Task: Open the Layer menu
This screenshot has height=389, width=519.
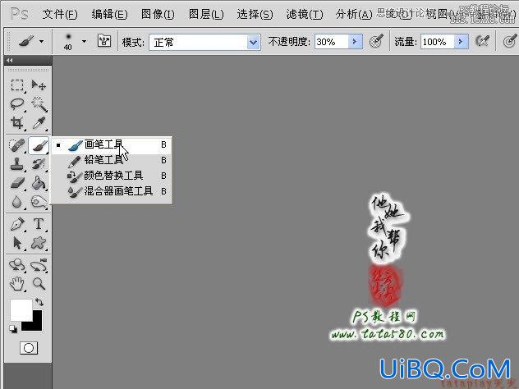Action: tap(206, 14)
